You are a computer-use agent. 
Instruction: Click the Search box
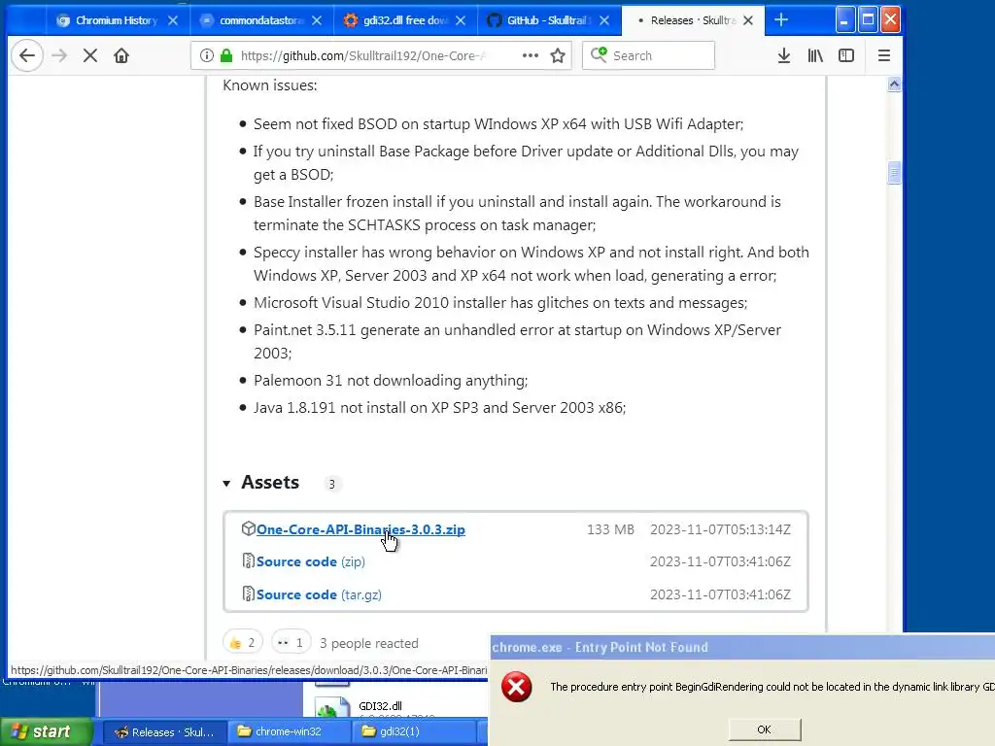[x=648, y=55]
